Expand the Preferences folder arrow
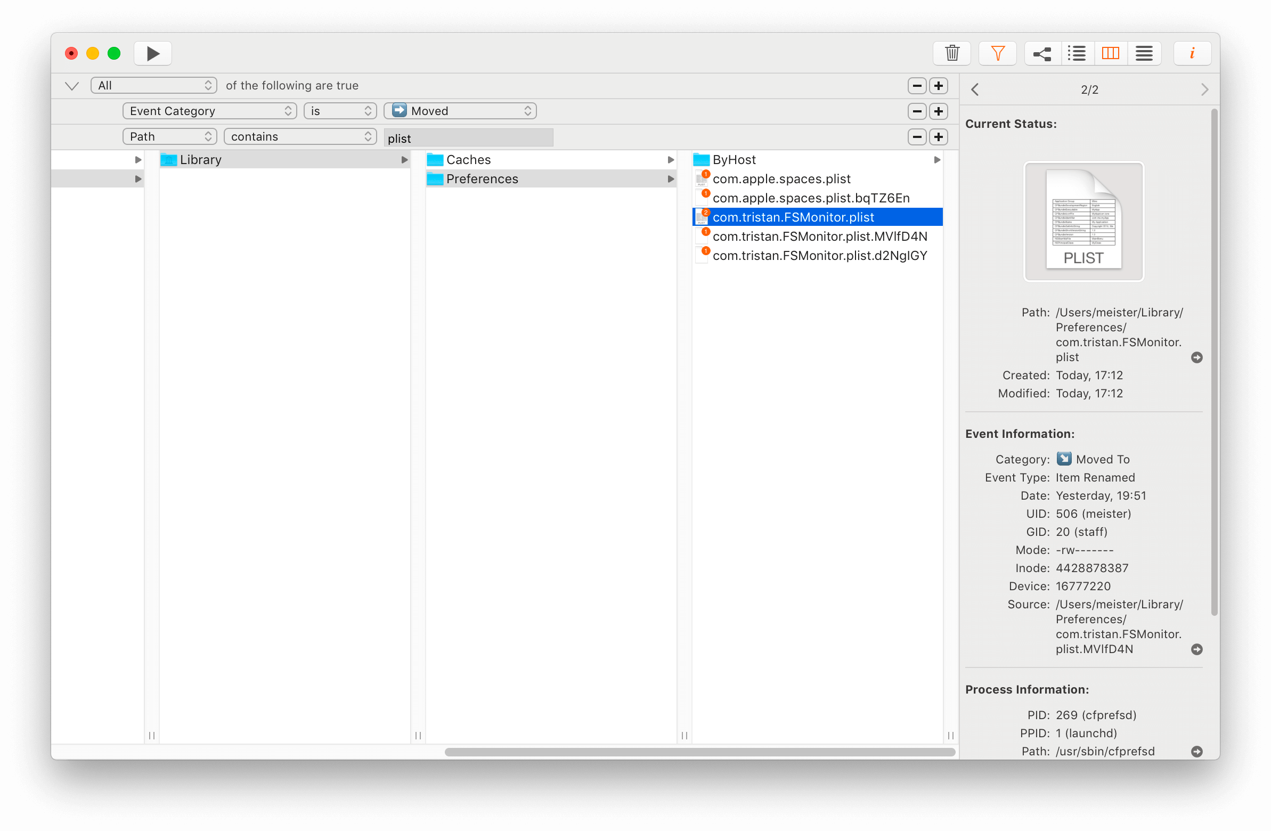 (671, 179)
